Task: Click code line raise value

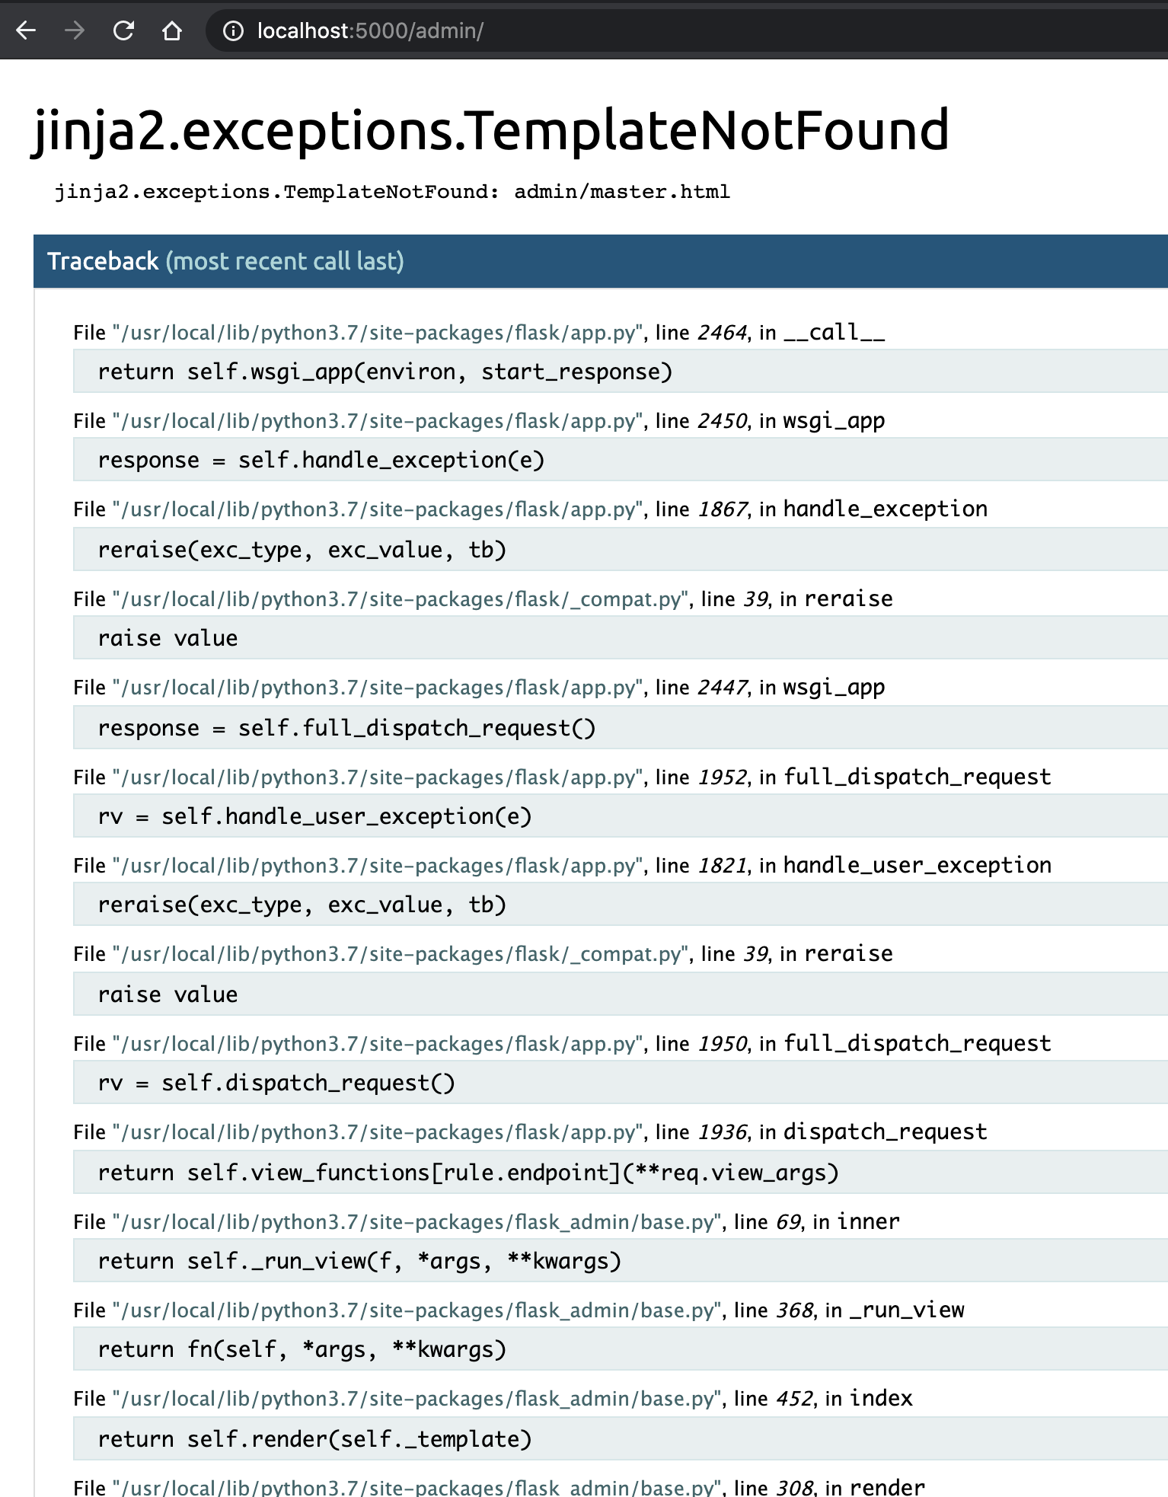Action: click(x=167, y=638)
